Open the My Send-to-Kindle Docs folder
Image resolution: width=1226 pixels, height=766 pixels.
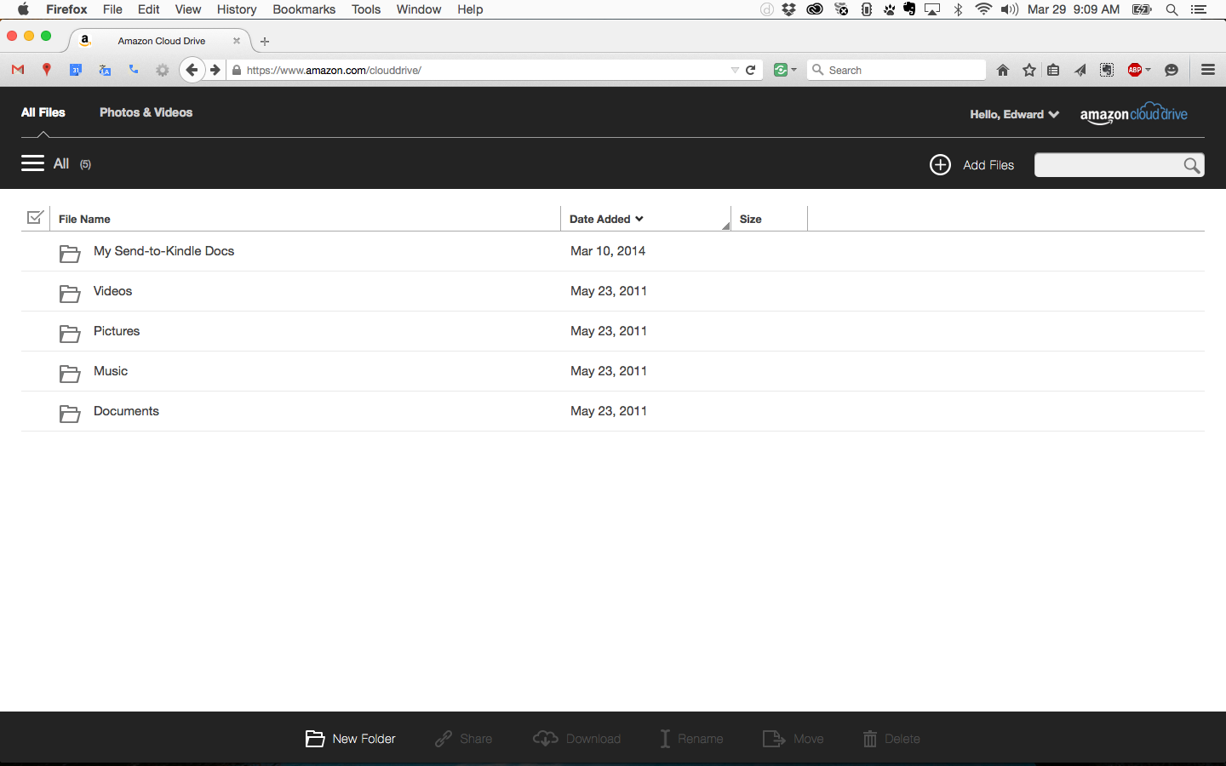[x=163, y=251]
